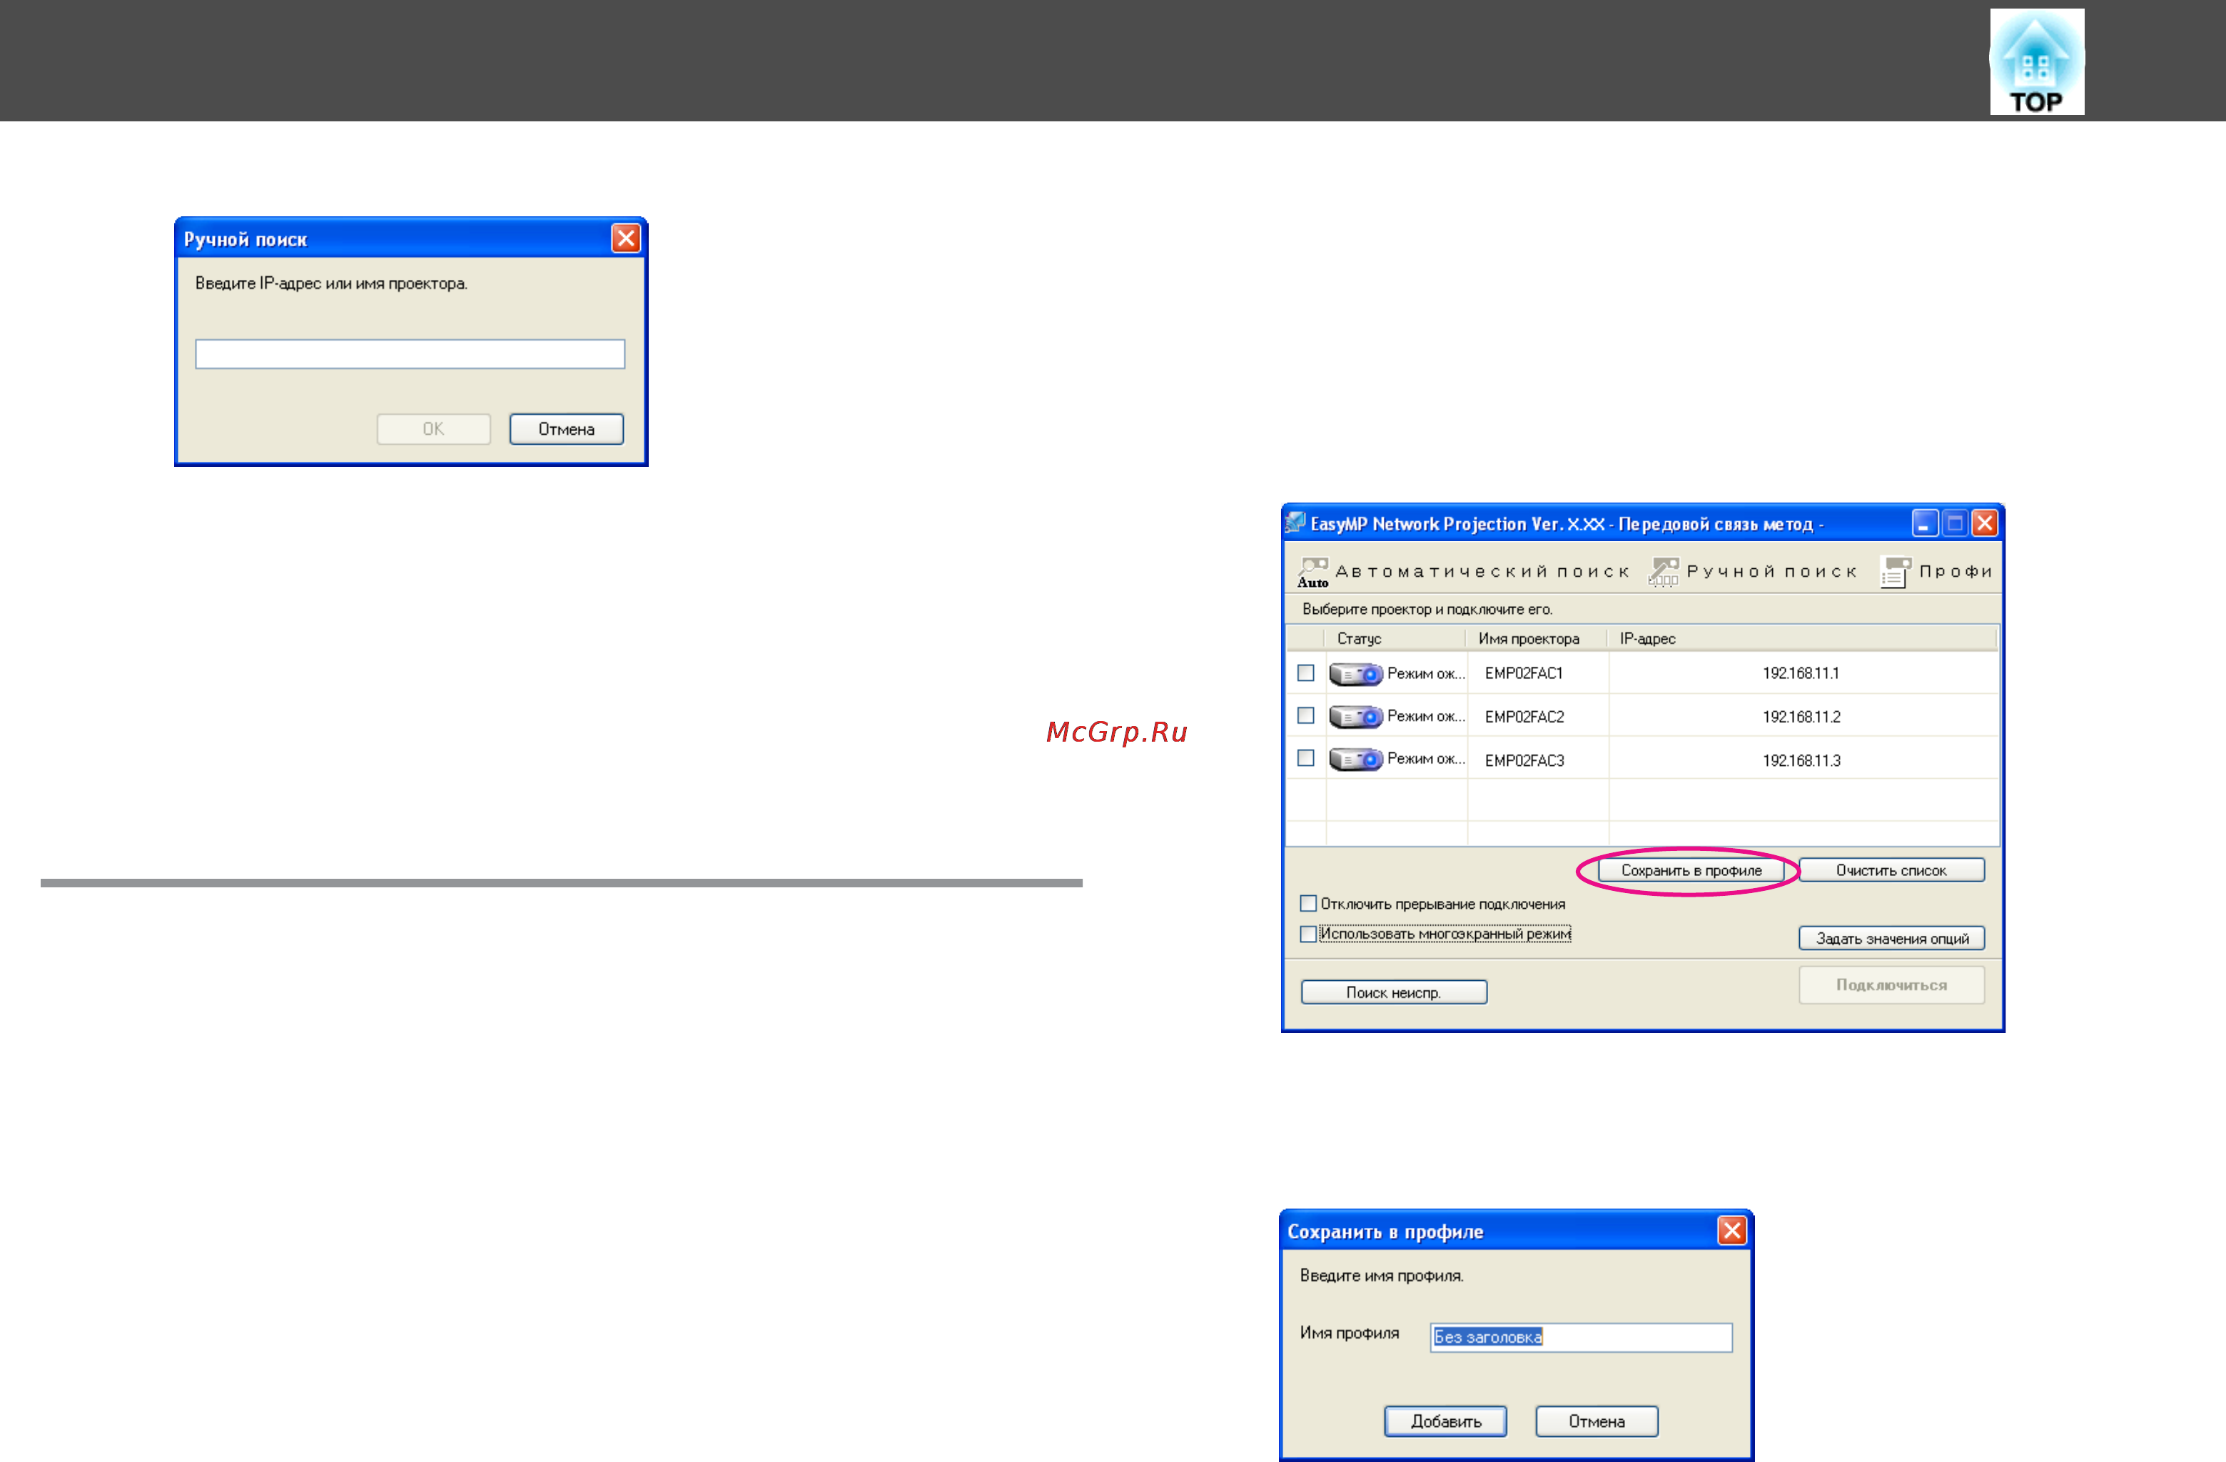Image resolution: width=2226 pixels, height=1462 pixels.
Task: Sort by 'IP-адрес' column header
Action: [x=1802, y=639]
